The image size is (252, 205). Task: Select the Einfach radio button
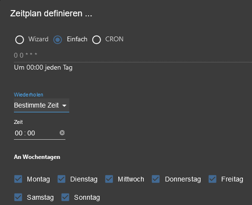(x=58, y=40)
